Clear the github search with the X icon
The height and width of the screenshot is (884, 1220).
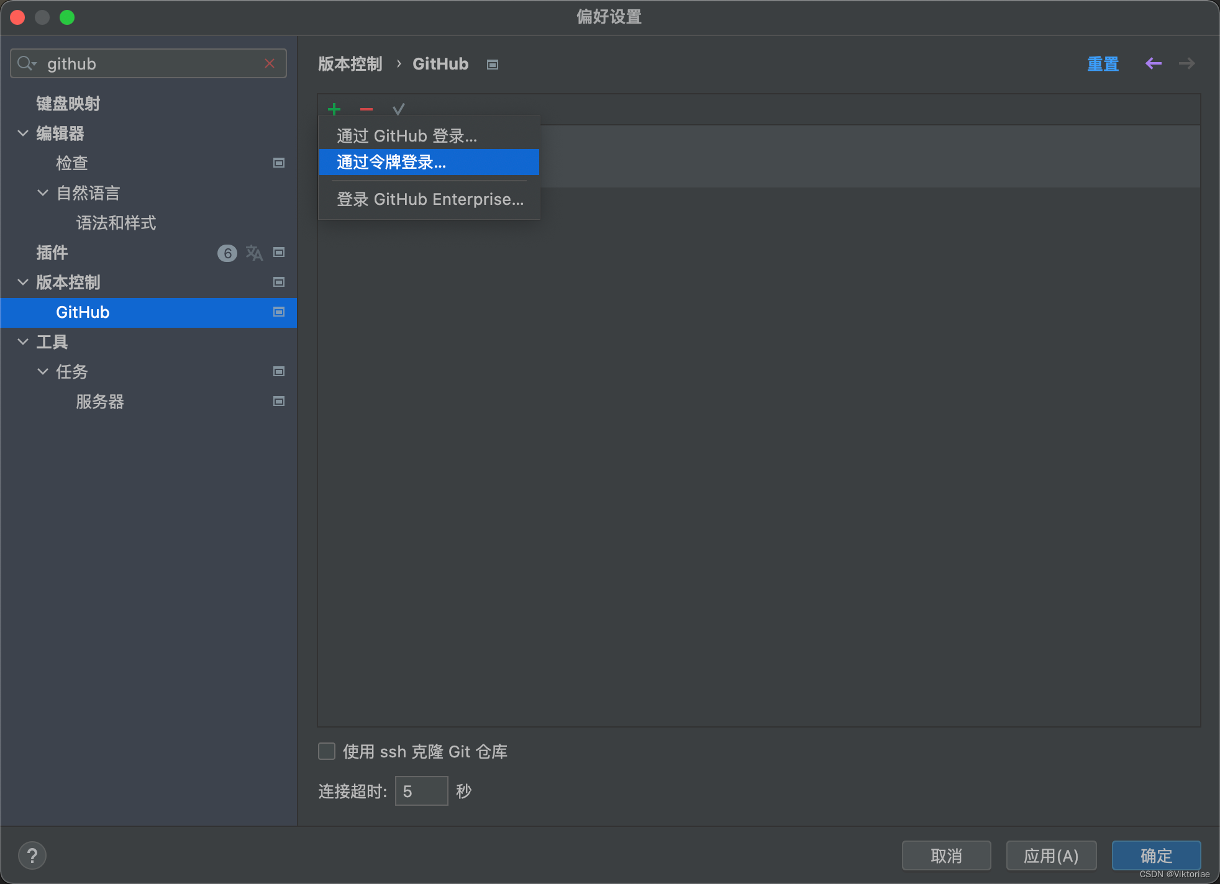pyautogui.click(x=270, y=63)
